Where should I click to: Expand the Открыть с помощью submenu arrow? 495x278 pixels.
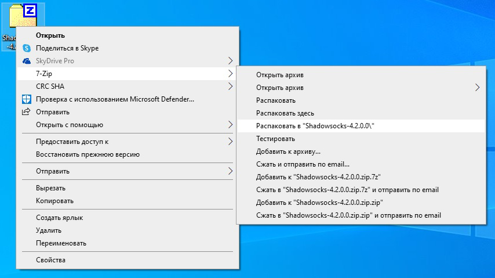click(x=231, y=125)
